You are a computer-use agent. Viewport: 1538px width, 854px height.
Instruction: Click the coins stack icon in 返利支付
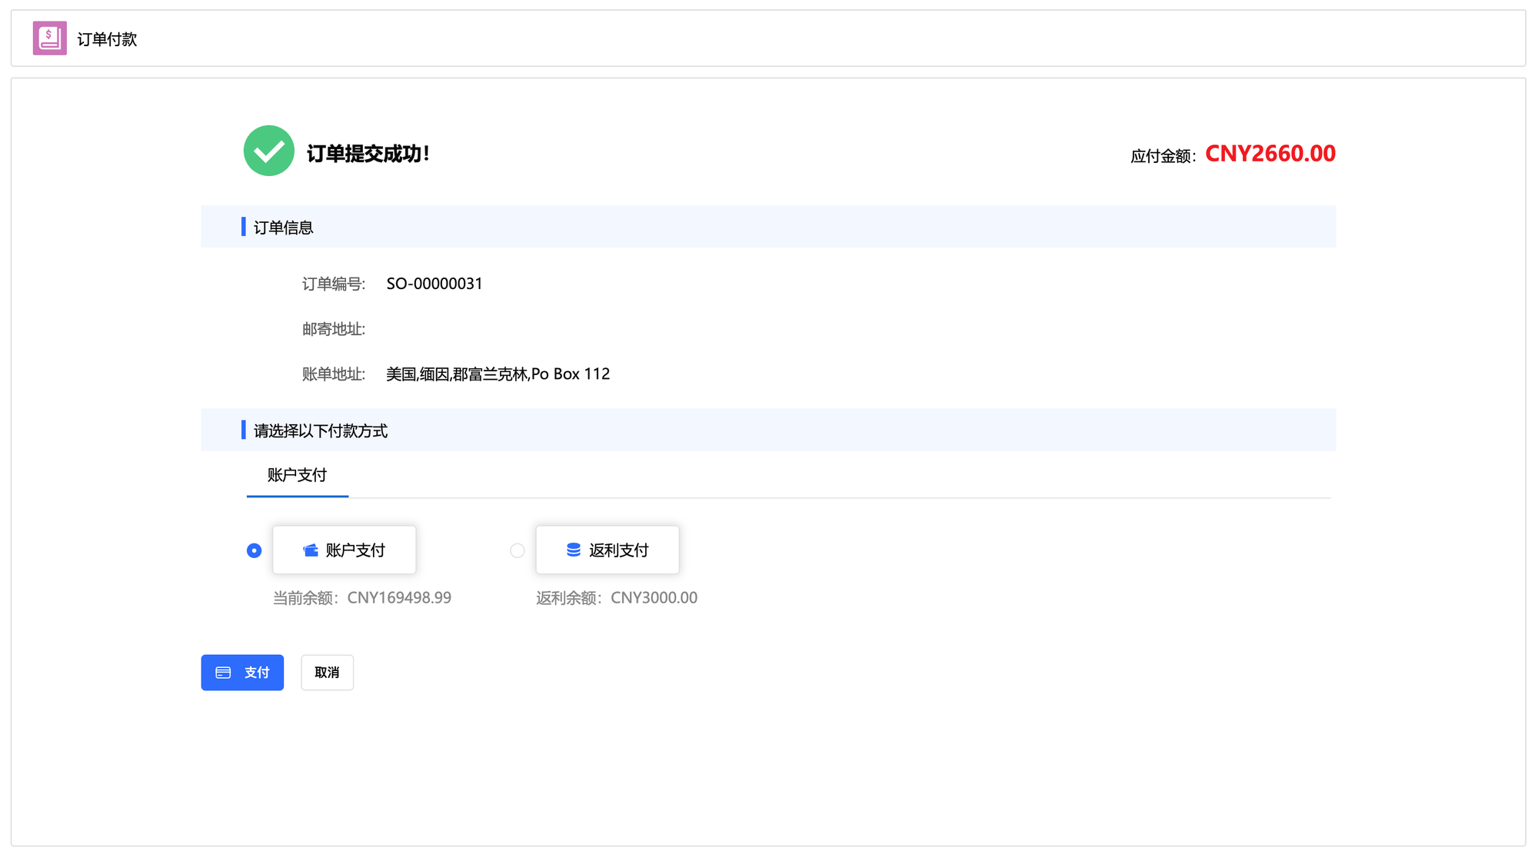coord(573,550)
